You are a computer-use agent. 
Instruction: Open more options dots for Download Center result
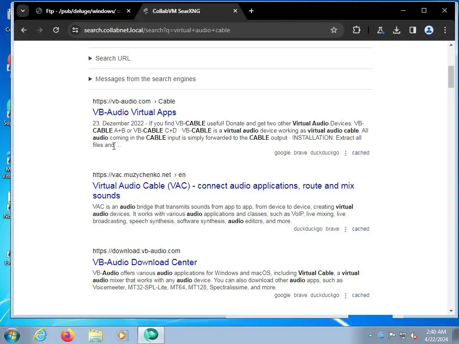pyautogui.click(x=346, y=296)
